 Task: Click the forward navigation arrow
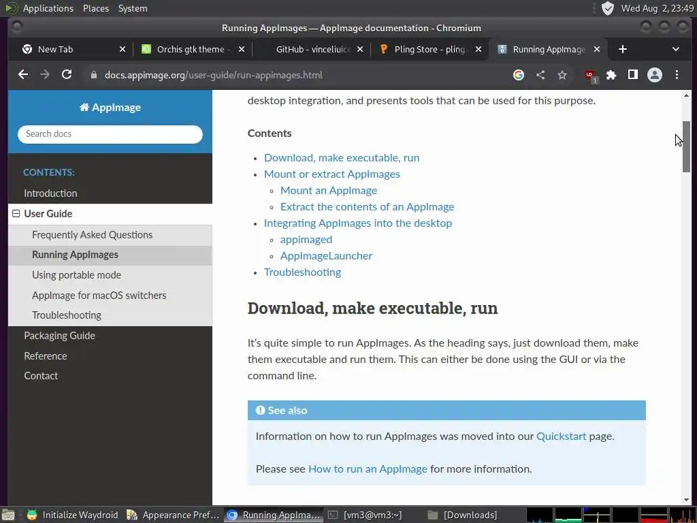click(x=45, y=75)
